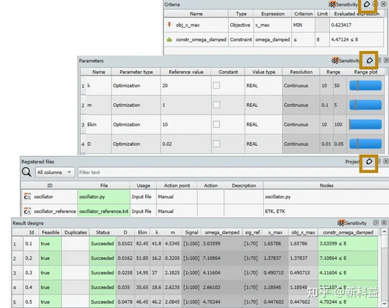Image resolution: width=389 pixels, height=308 pixels.
Task: Click the MIN criterion cell of obj_x_max
Action: coord(303,25)
